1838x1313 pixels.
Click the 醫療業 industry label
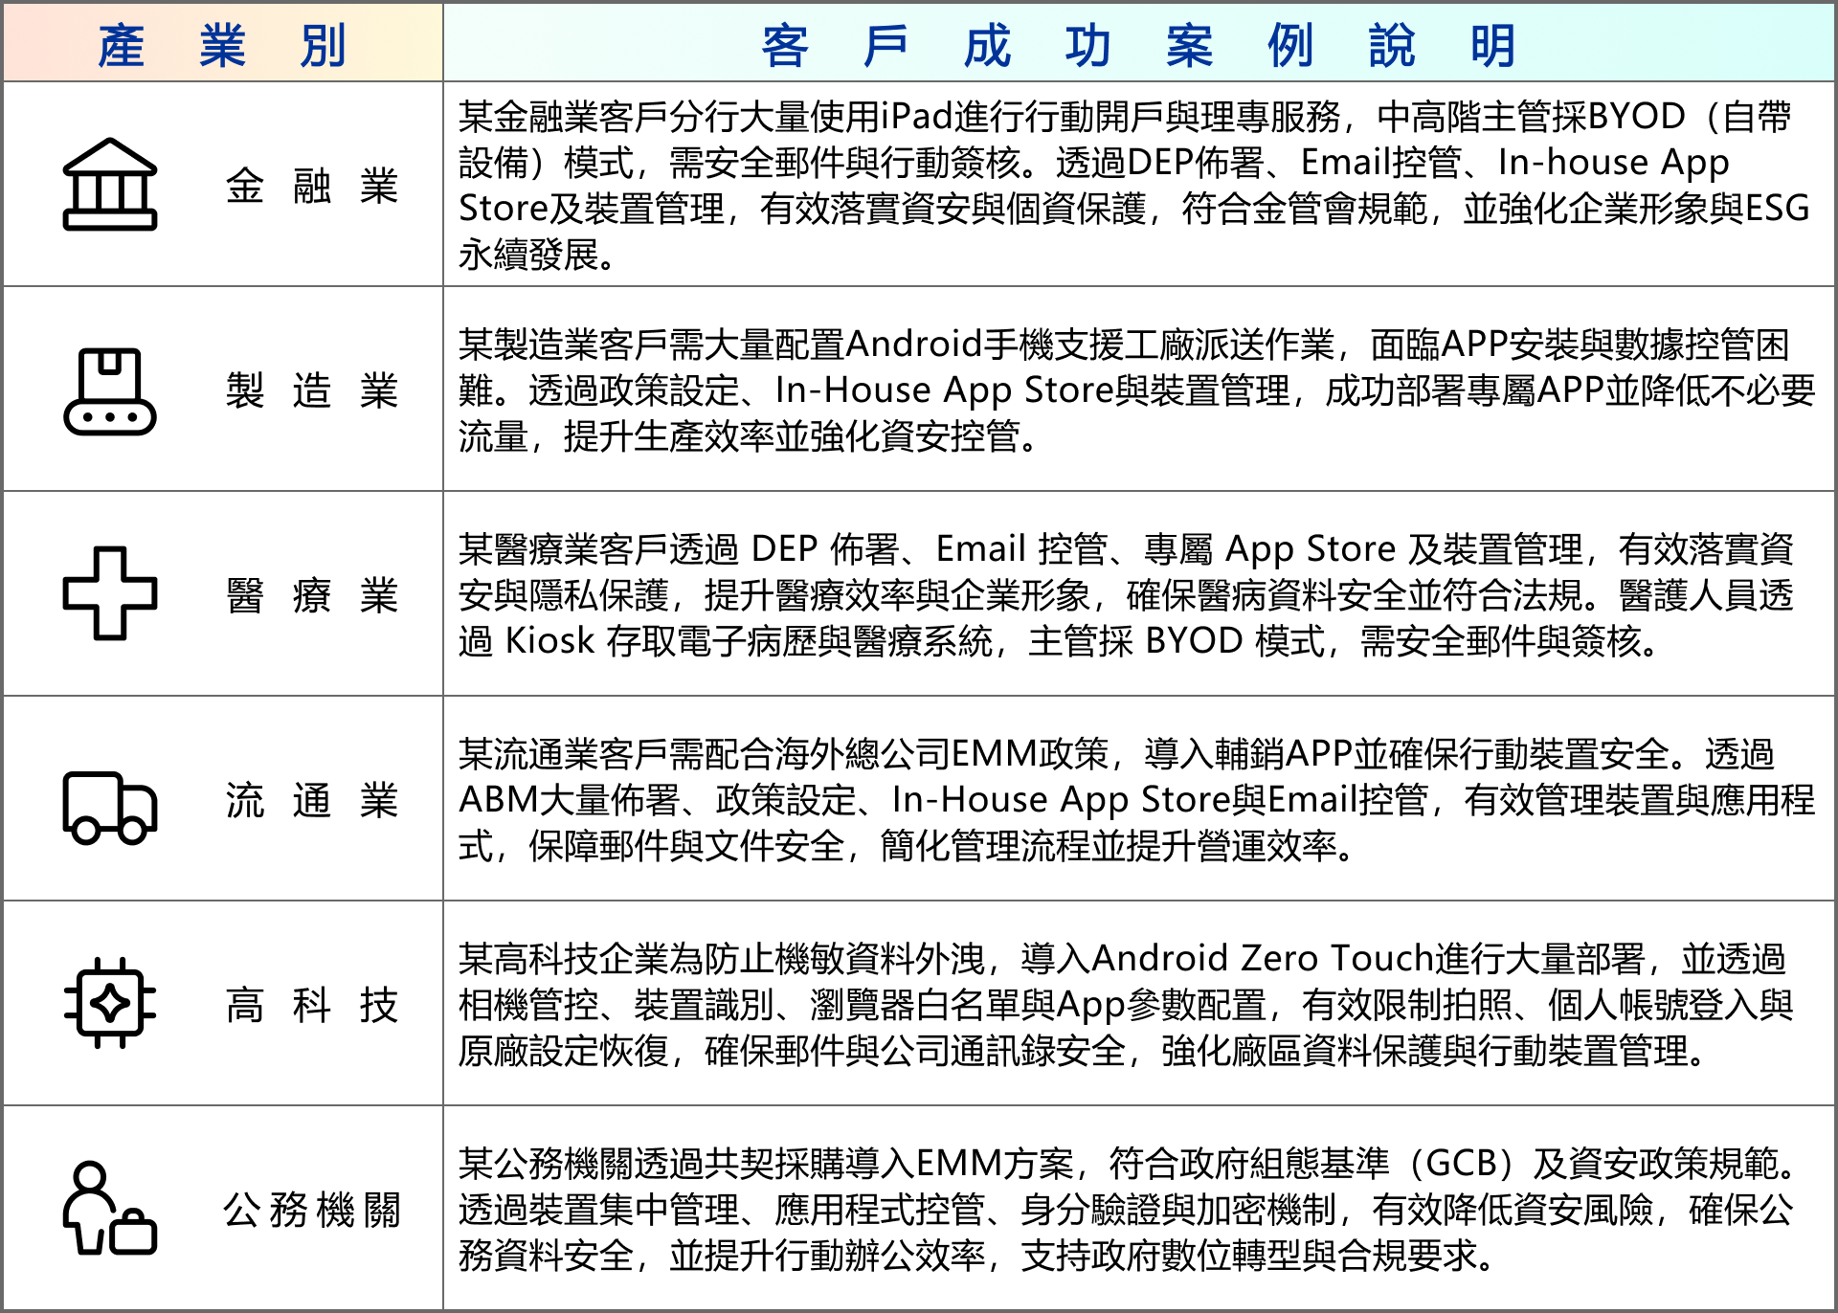[x=311, y=595]
